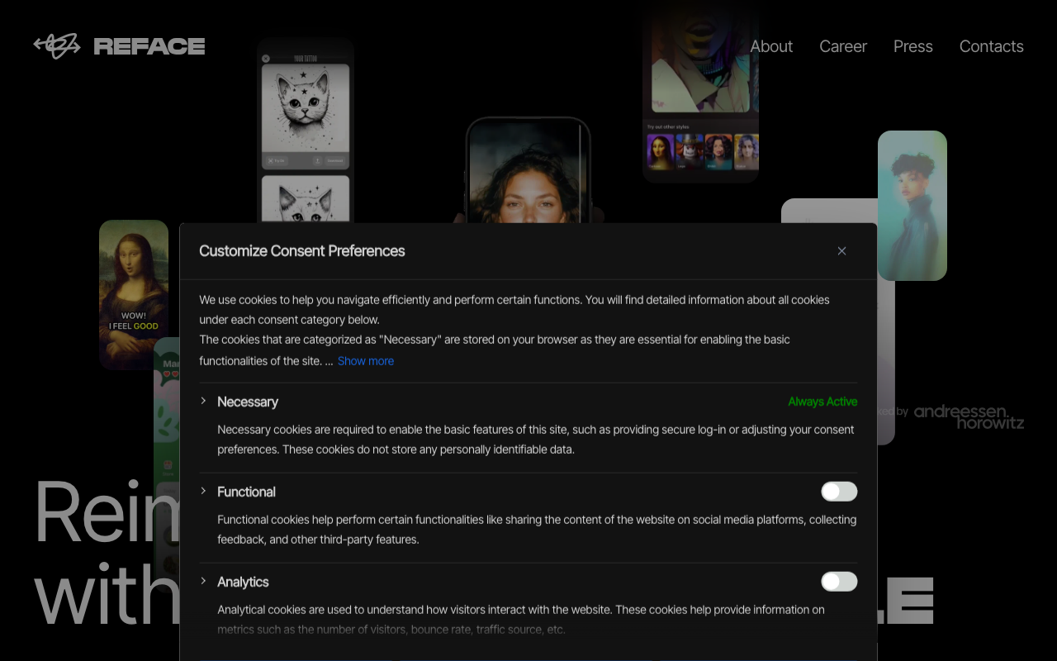Open the Career menu link
The height and width of the screenshot is (661, 1057).
click(x=842, y=46)
